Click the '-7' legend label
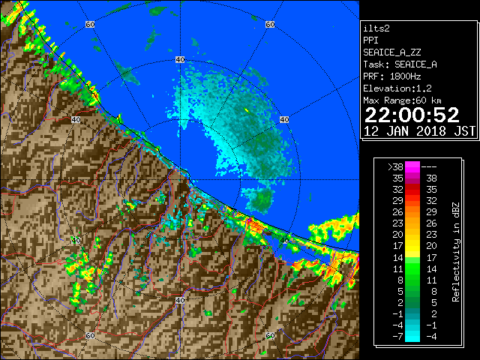This screenshot has width=480, height=360. pos(397,337)
